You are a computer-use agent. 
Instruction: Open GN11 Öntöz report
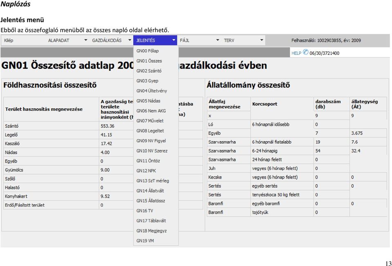[x=148, y=161]
